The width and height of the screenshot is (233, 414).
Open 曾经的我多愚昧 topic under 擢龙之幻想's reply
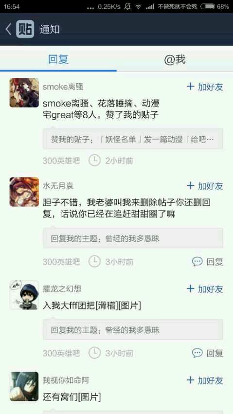tap(133, 330)
